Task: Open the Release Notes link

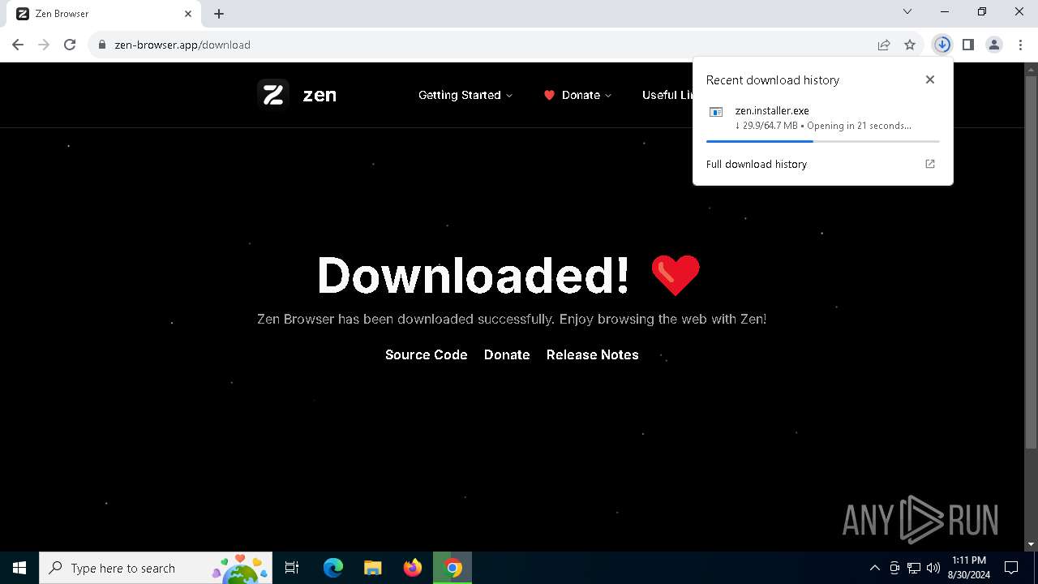Action: (x=593, y=354)
